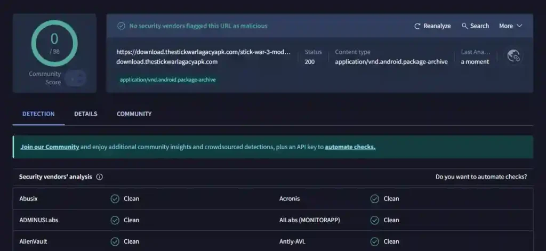Viewport: 546px width, 251px height.
Task: Click the Abusix vendor name
Action: [x=29, y=199]
